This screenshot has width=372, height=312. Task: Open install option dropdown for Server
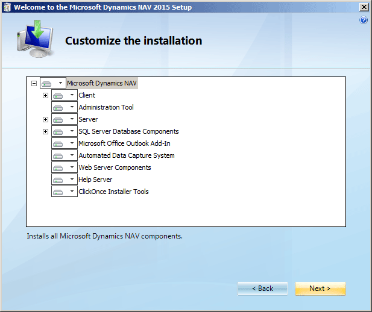[65, 119]
